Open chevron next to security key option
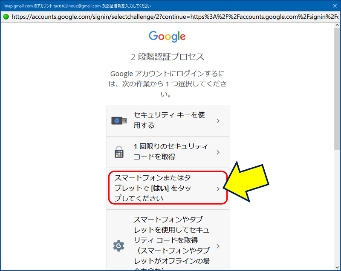This screenshot has width=341, height=271. [218, 121]
